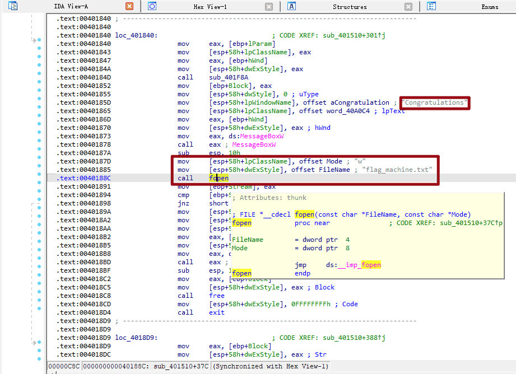The width and height of the screenshot is (516, 374).
Task: Click the Hex View-1 tab icon
Action: coord(152,6)
